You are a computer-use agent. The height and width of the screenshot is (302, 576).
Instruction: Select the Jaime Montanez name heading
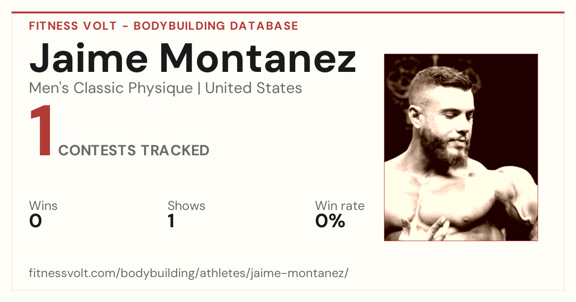192,58
